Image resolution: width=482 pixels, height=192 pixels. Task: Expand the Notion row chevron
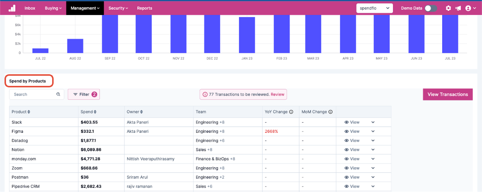[x=373, y=150]
